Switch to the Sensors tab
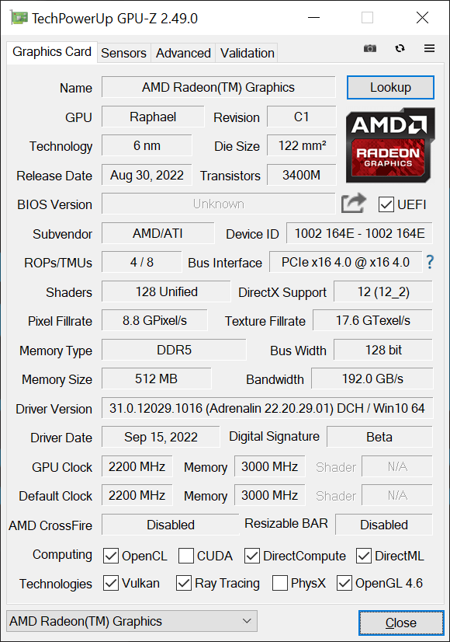Viewport: 450px width, 642px height. [x=123, y=53]
